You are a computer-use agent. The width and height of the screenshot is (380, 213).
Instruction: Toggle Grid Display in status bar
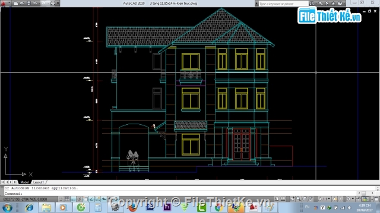(x=67, y=199)
